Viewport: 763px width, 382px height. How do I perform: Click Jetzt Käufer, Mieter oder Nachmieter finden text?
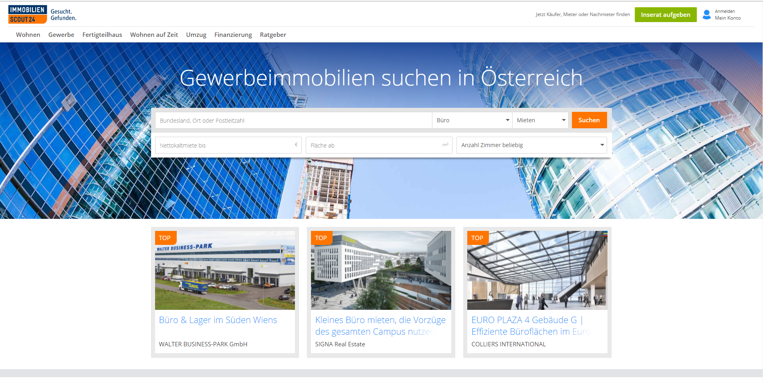[x=583, y=14]
